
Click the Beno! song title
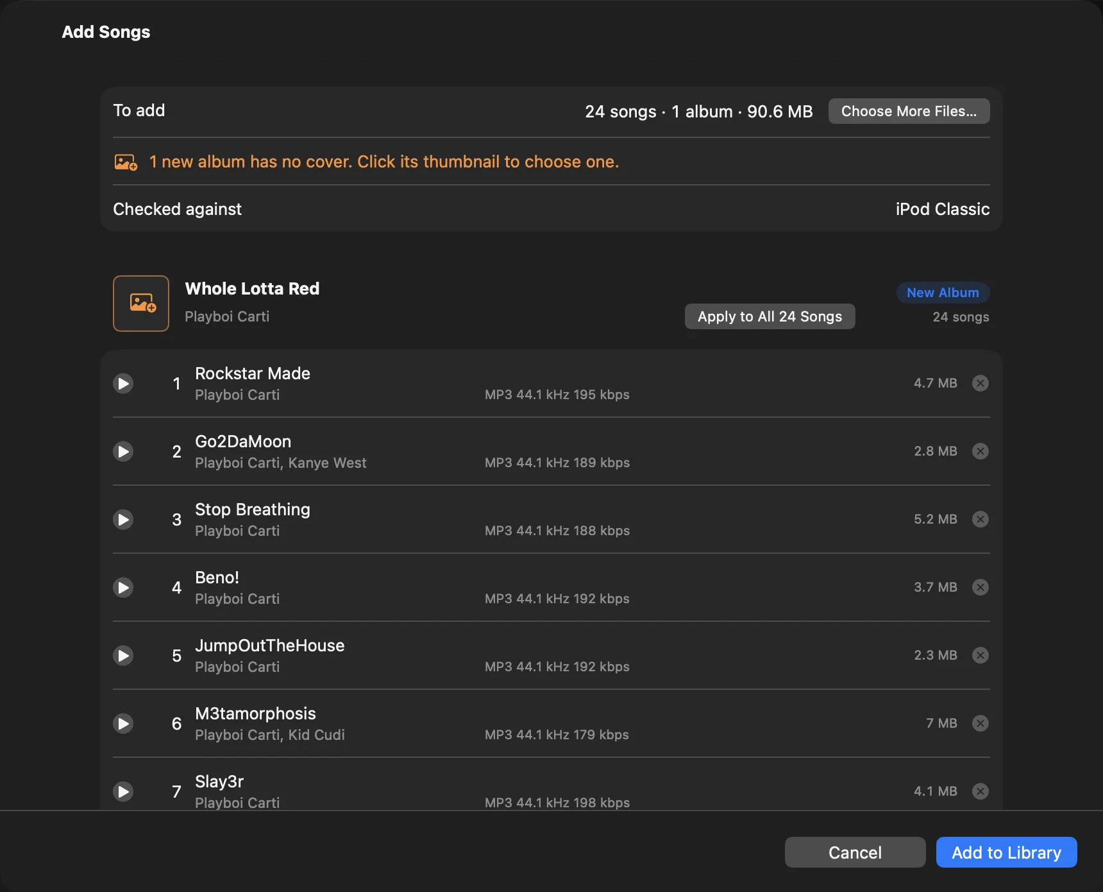click(217, 578)
